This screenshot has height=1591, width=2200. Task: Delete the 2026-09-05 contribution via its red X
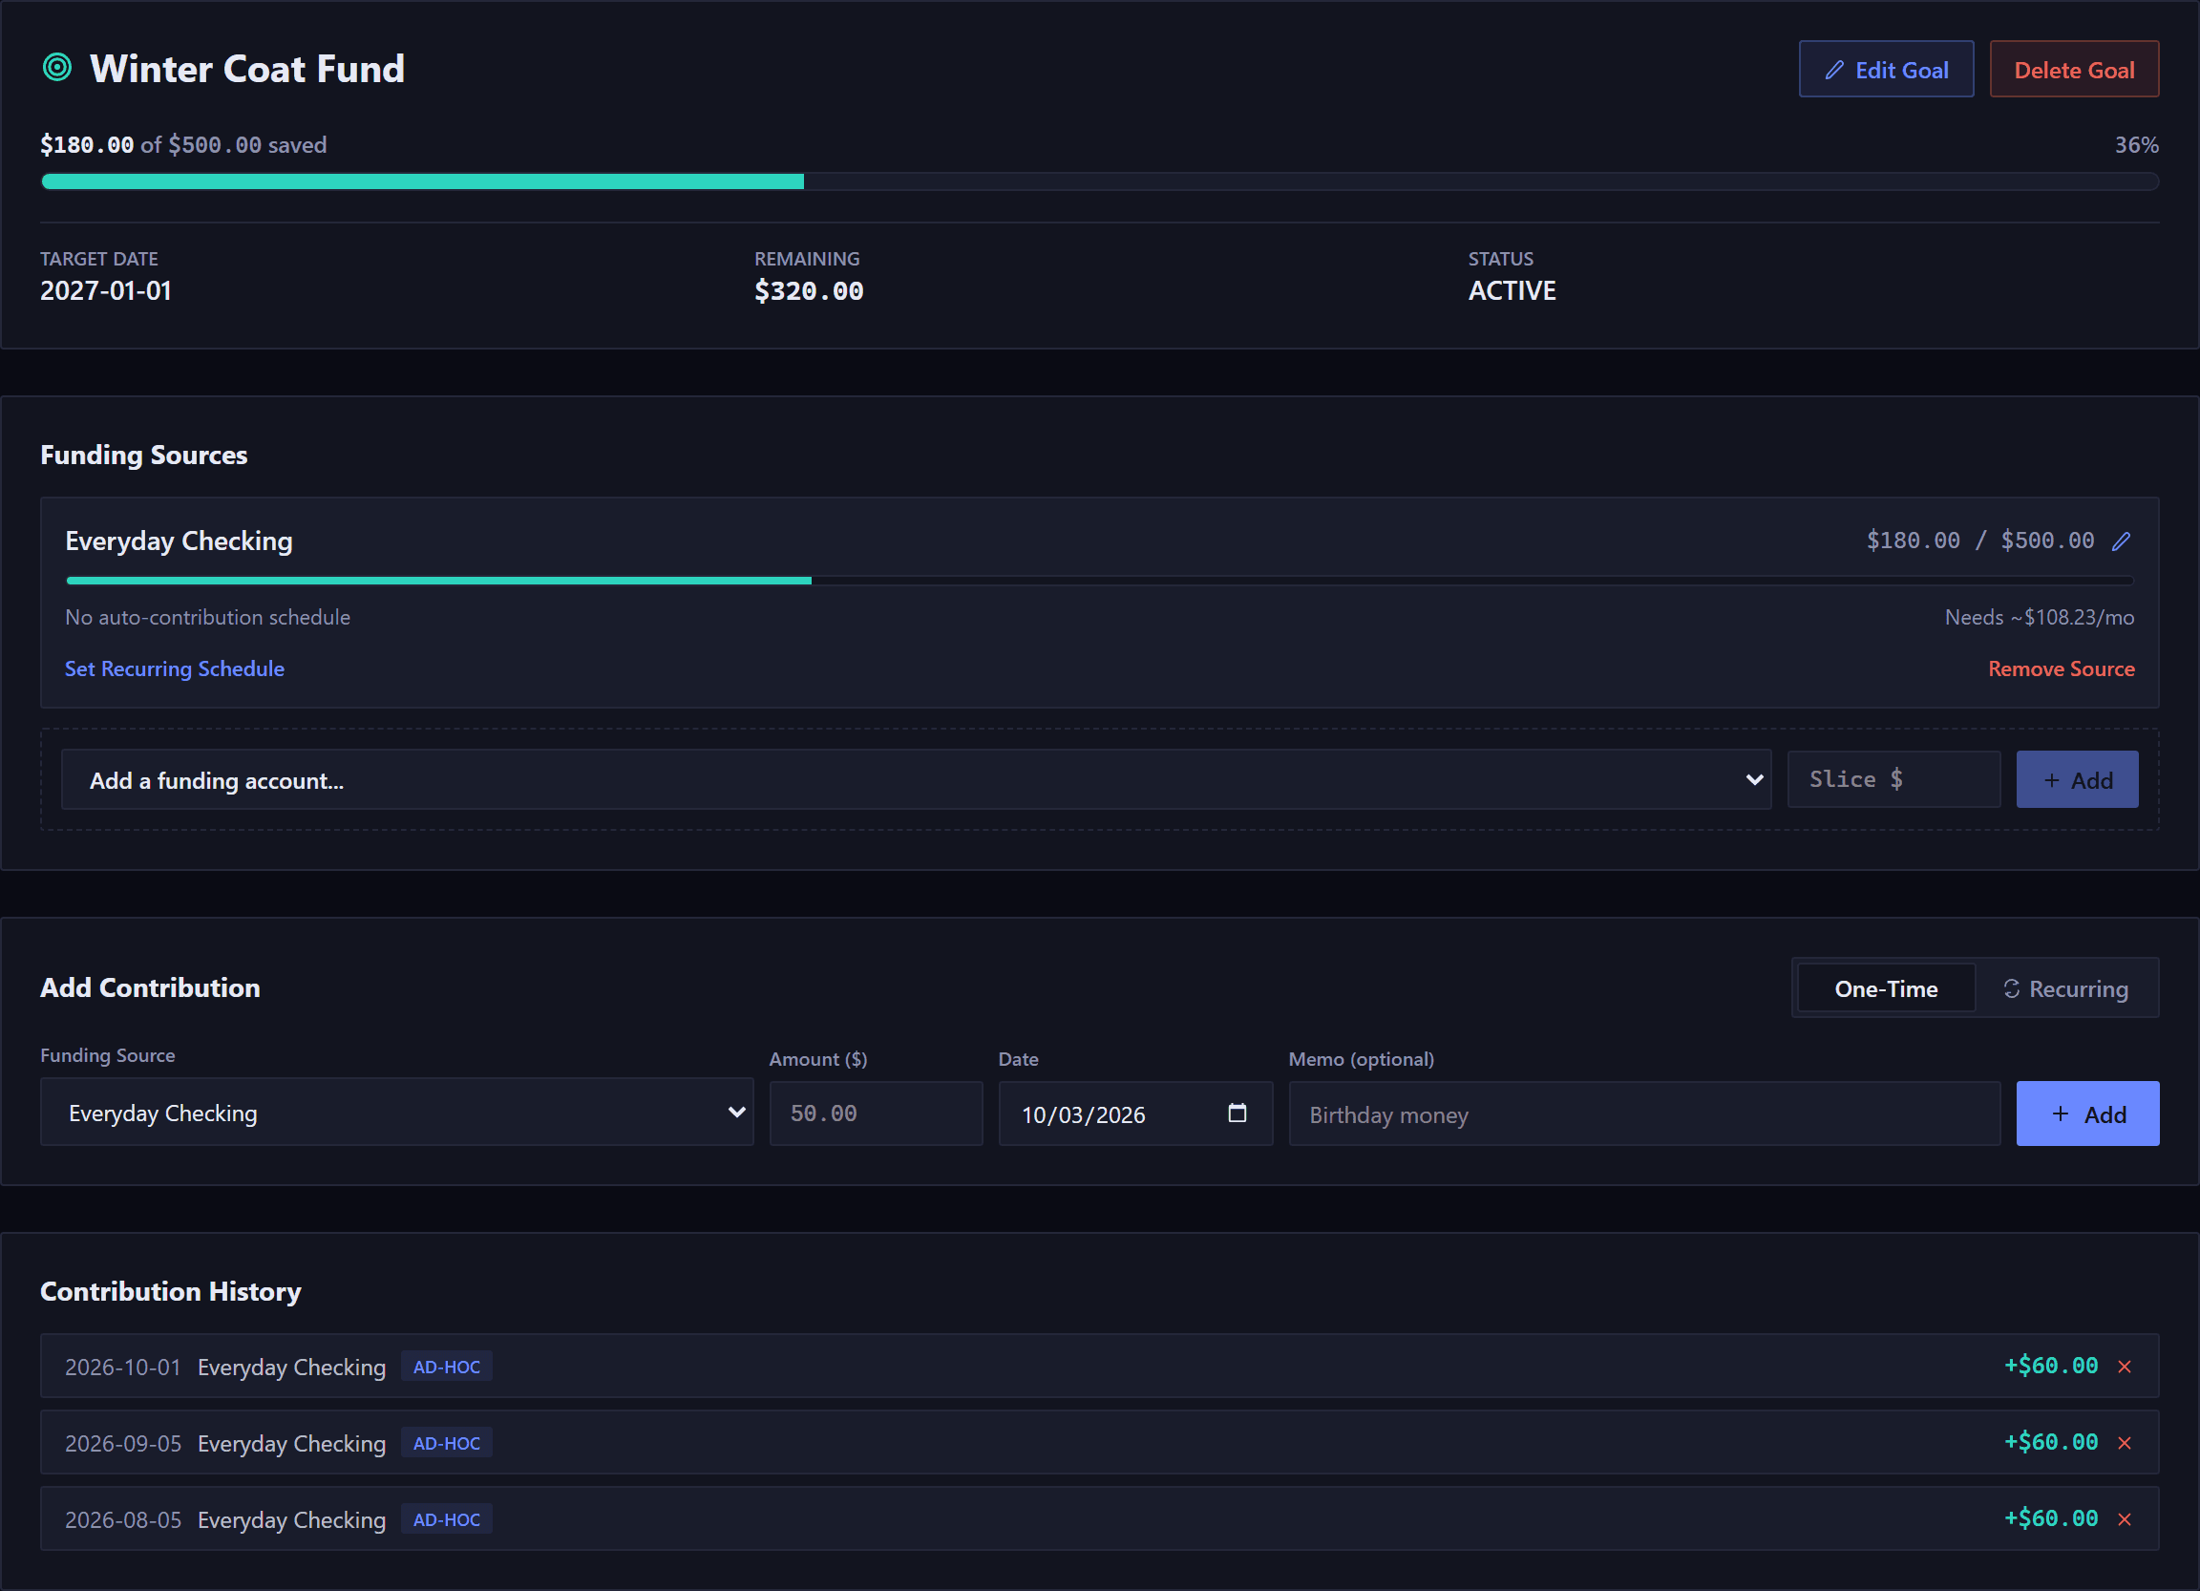coord(2125,1444)
